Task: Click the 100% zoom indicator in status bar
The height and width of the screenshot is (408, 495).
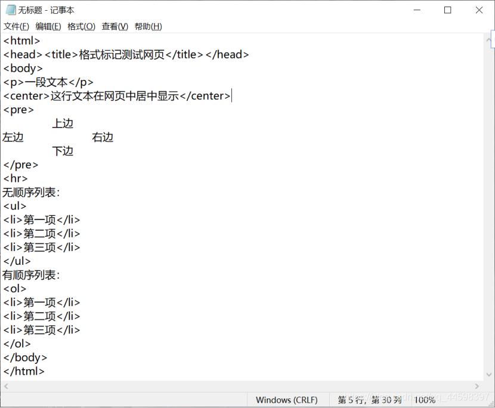Action: 425,400
